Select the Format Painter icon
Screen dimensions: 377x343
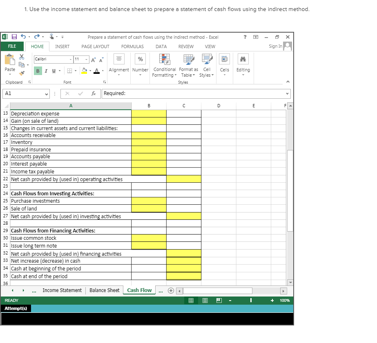coord(22,72)
